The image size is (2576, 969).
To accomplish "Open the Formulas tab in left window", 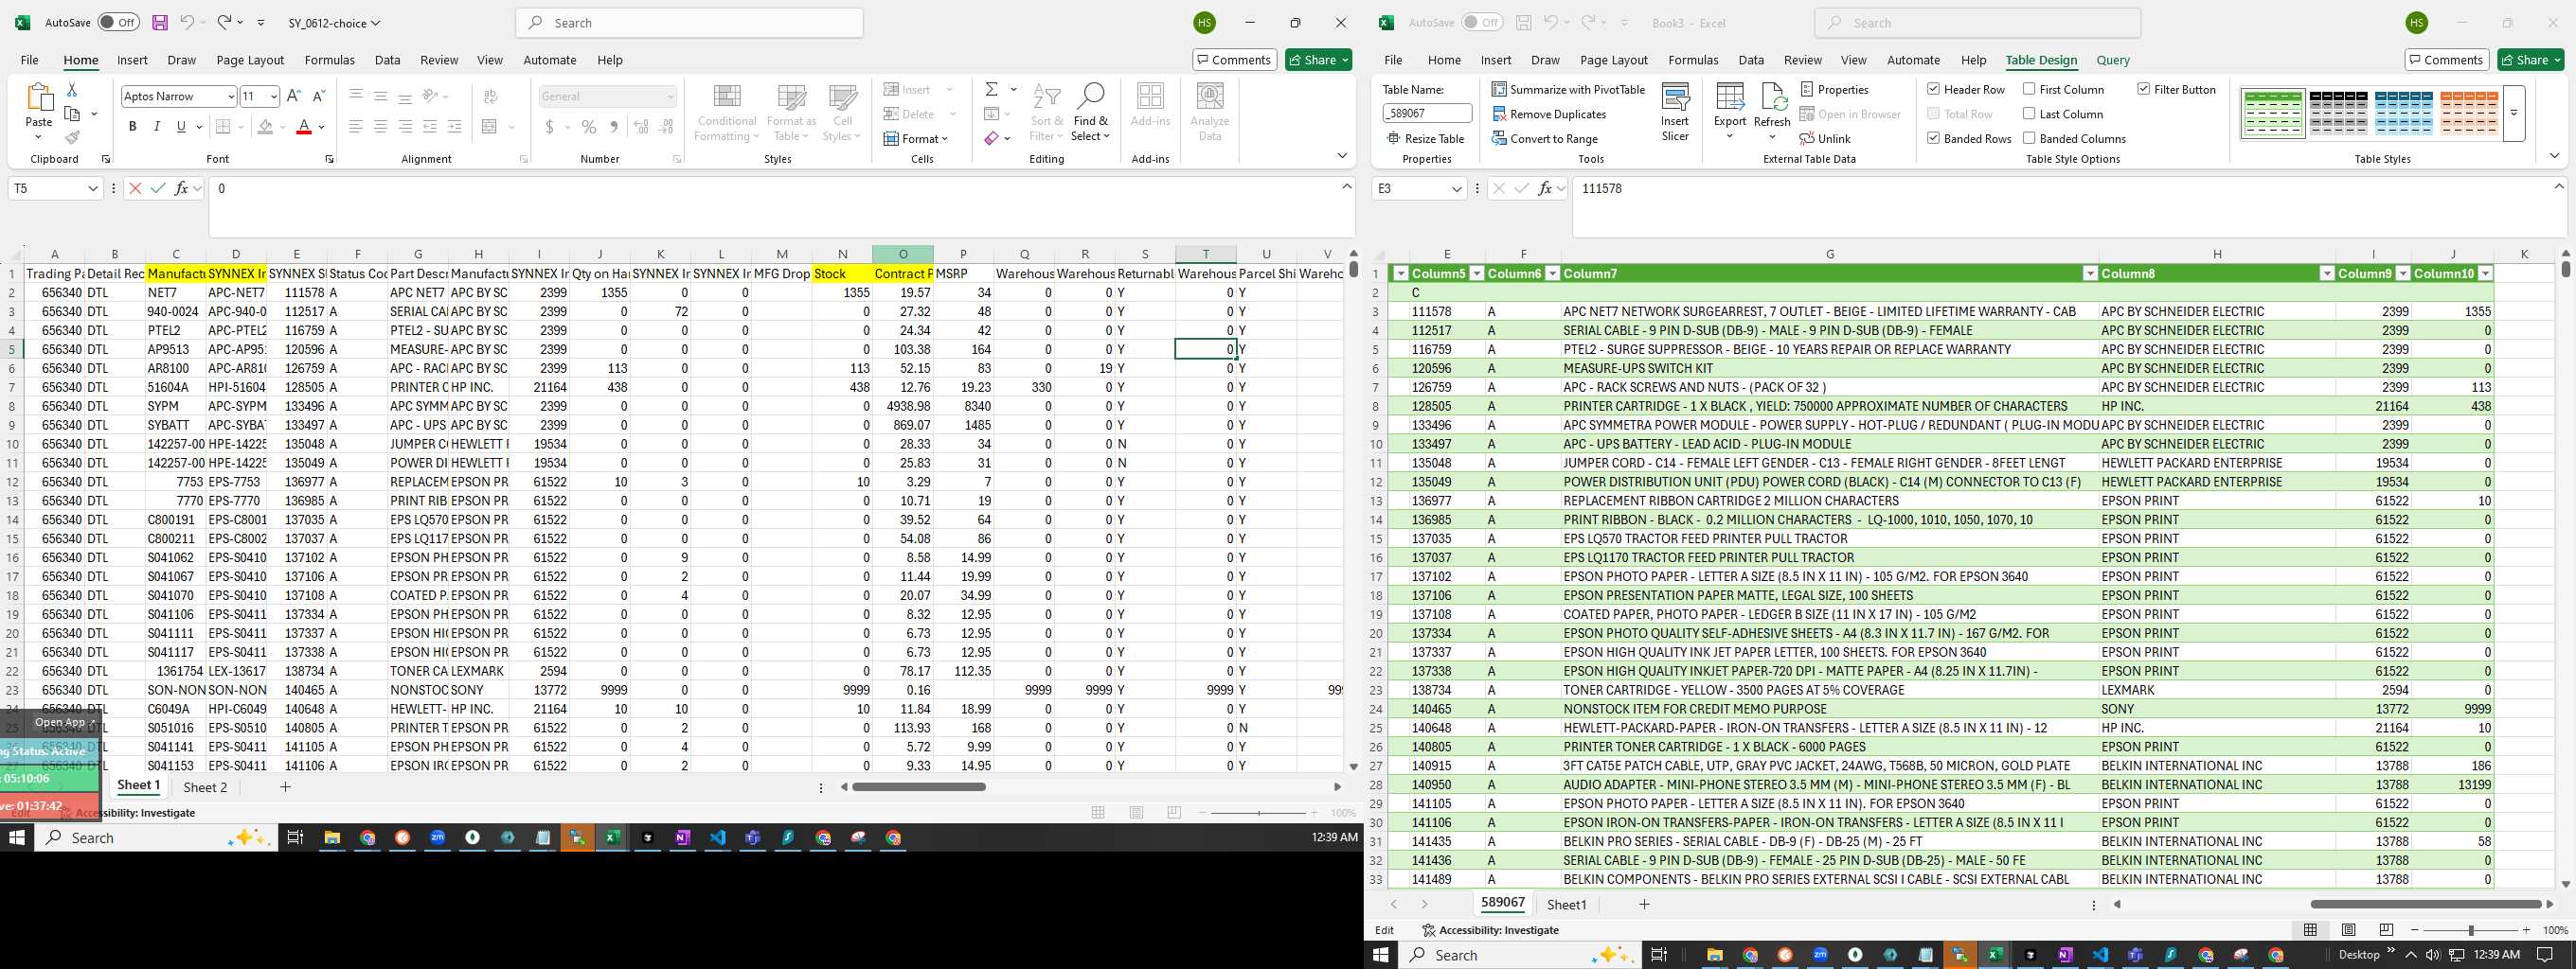I will pos(330,60).
